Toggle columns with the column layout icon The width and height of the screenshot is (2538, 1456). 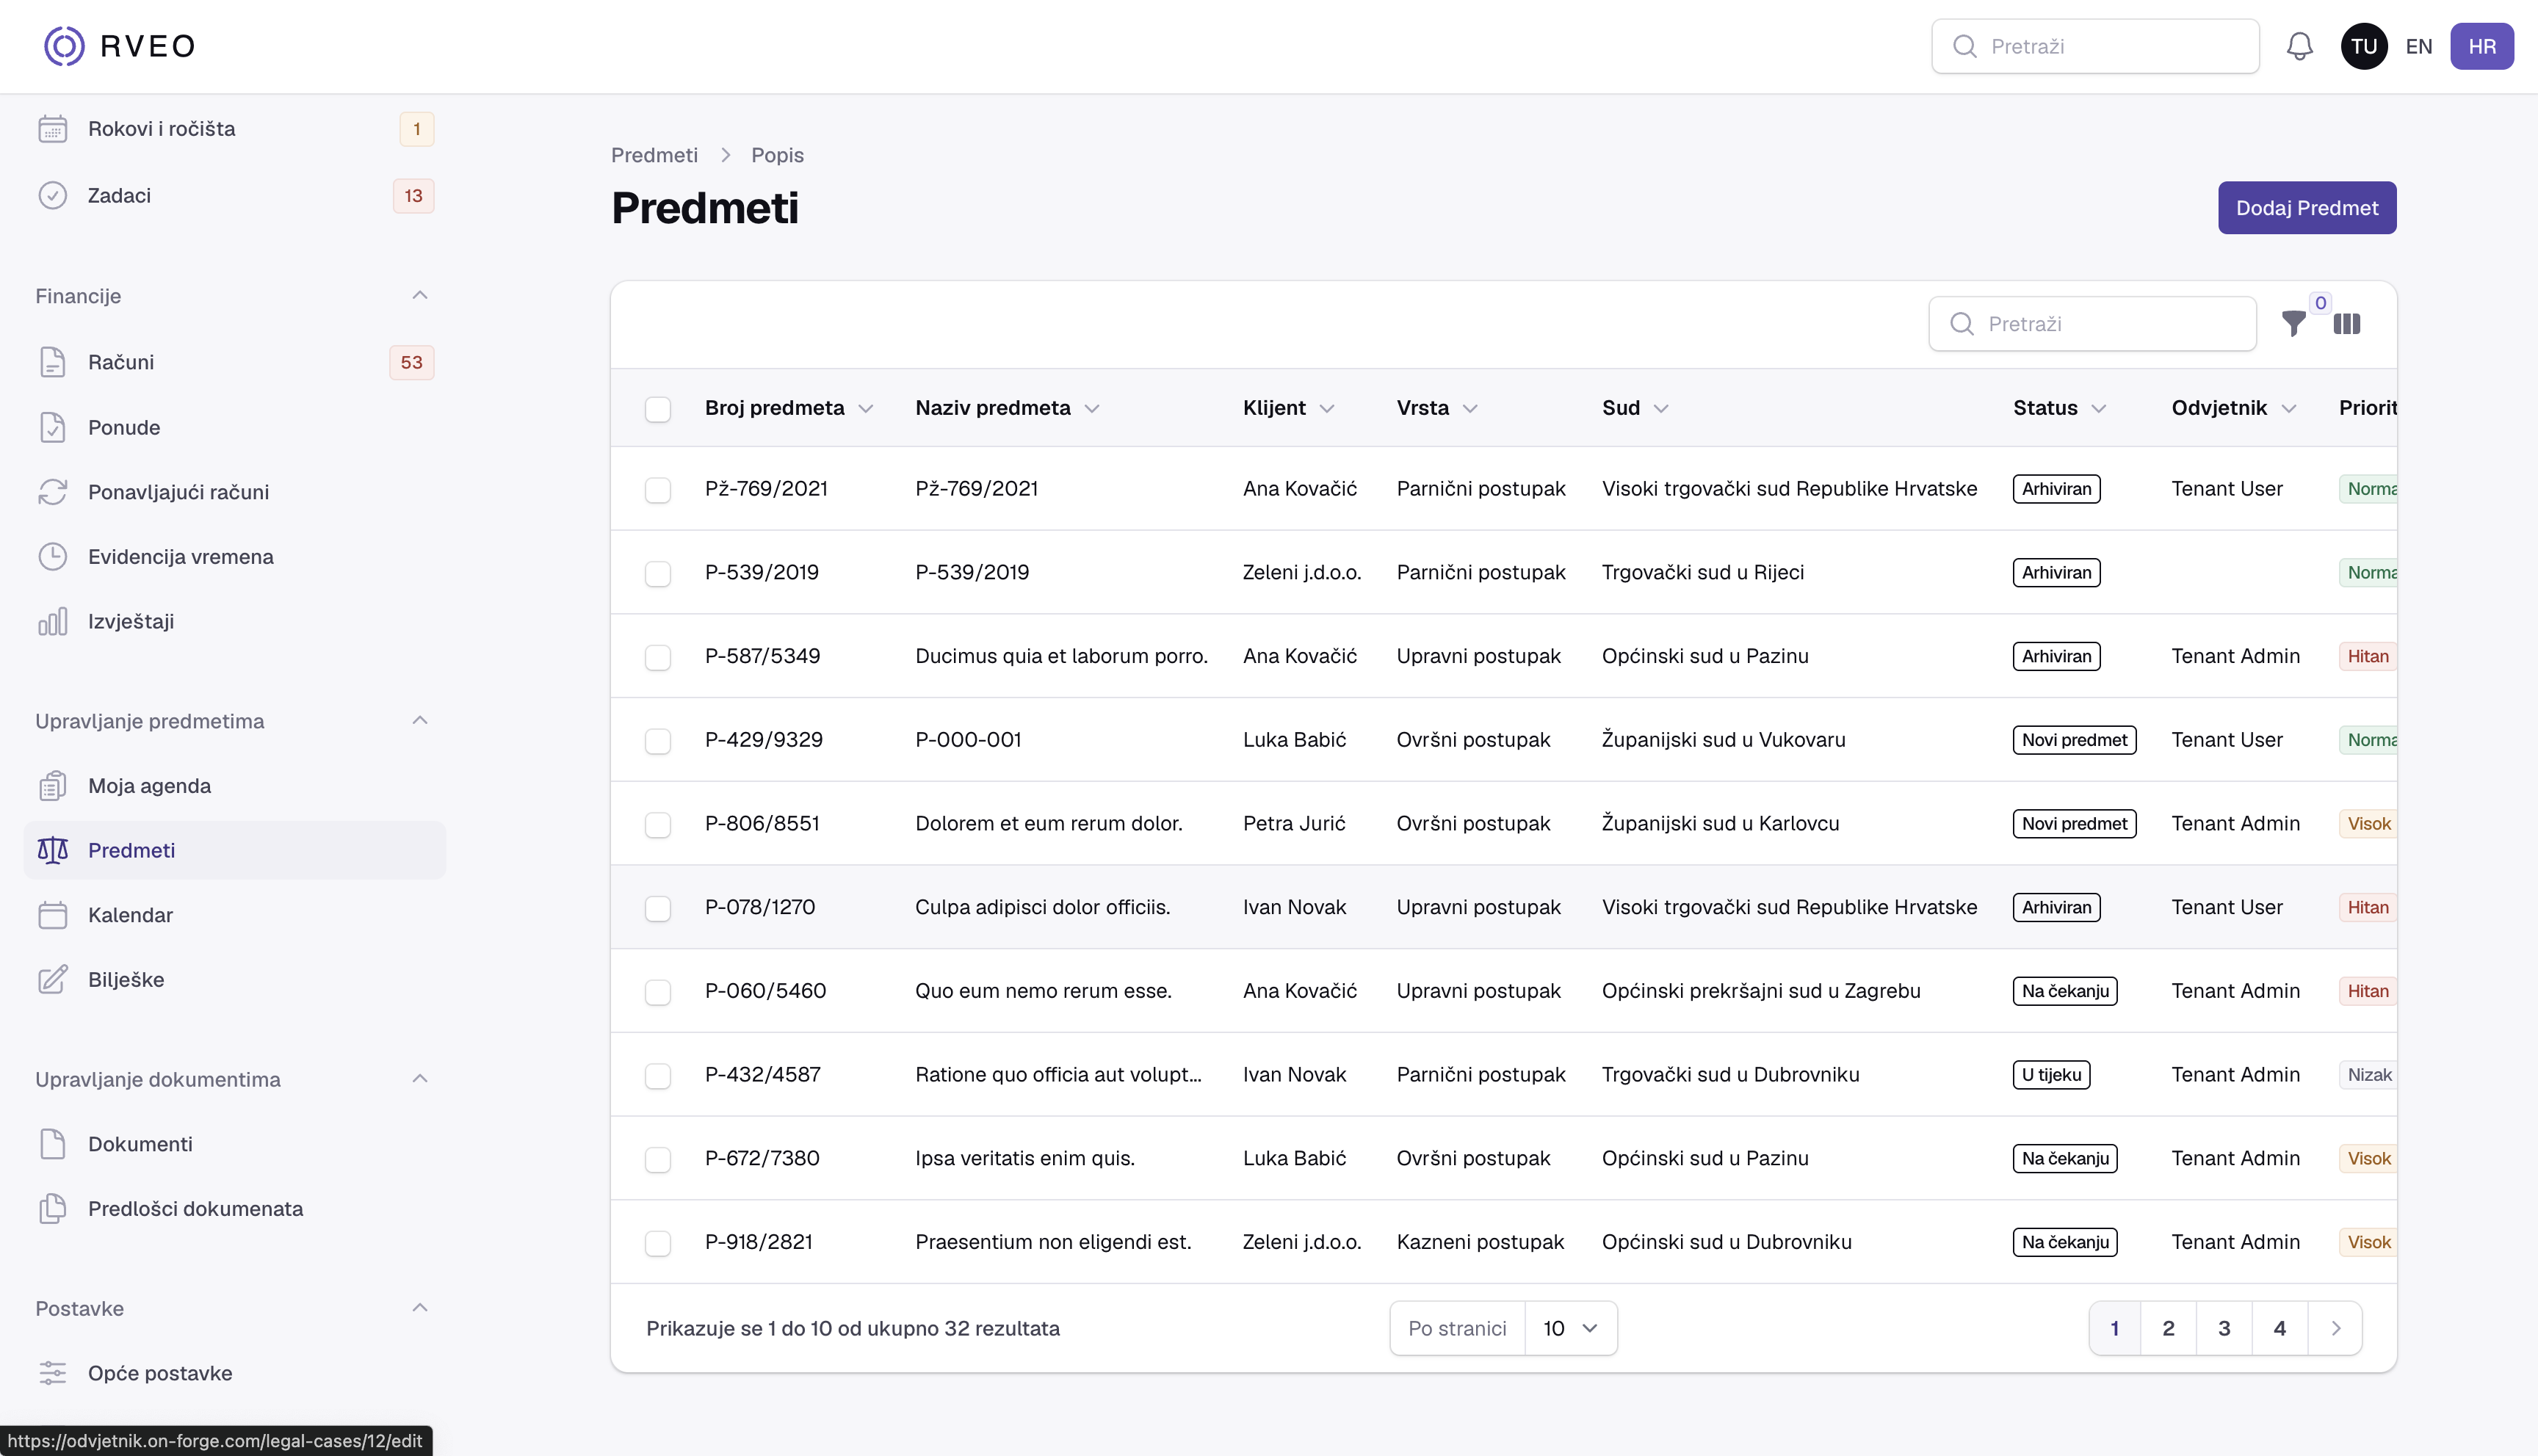2346,324
